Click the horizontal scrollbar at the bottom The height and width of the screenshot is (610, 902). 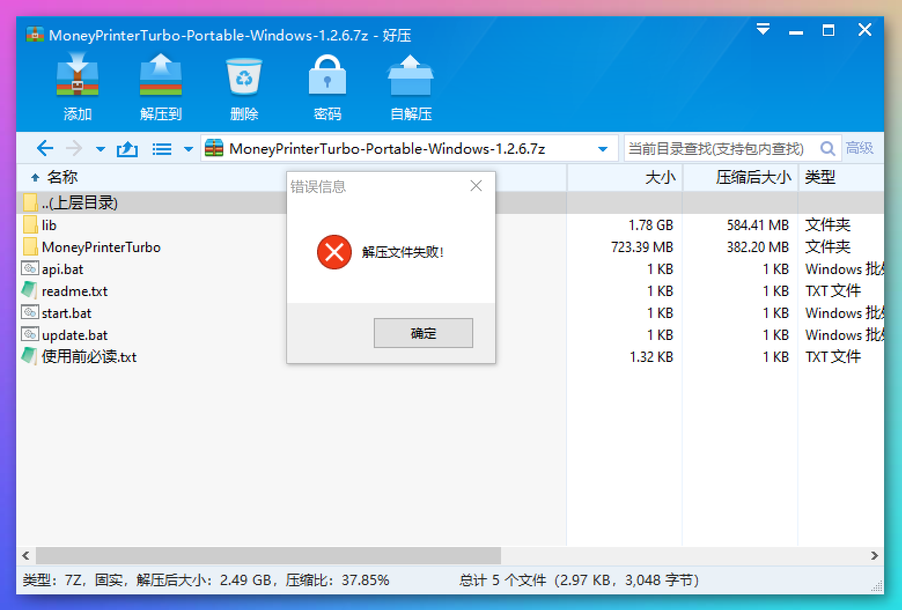tap(266, 556)
